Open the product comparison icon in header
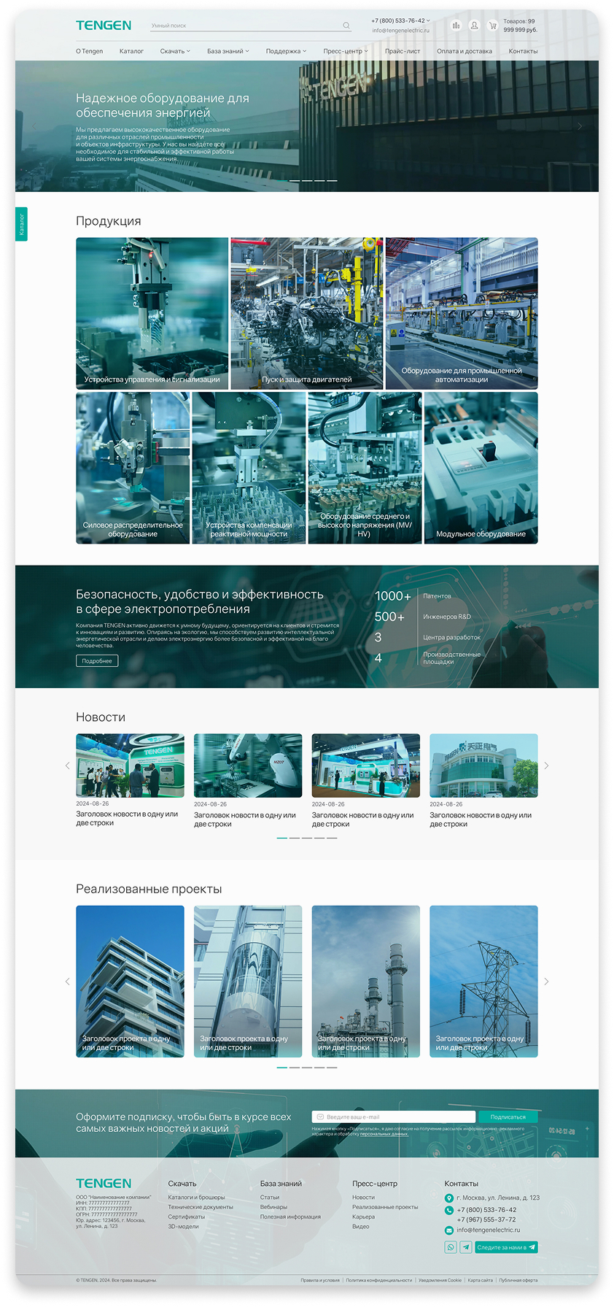The height and width of the screenshot is (1307, 614). [456, 26]
